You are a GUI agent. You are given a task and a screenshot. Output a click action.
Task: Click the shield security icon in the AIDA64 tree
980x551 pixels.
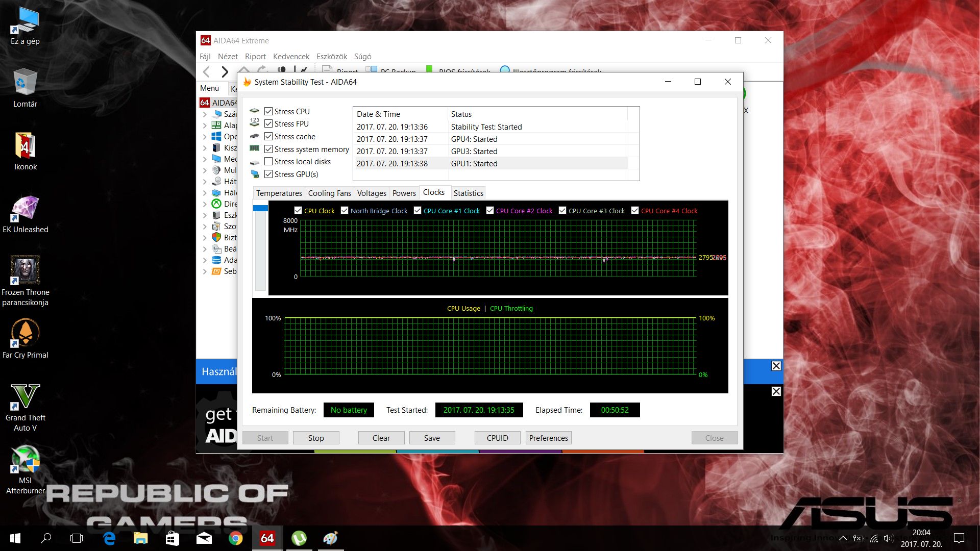(x=216, y=237)
